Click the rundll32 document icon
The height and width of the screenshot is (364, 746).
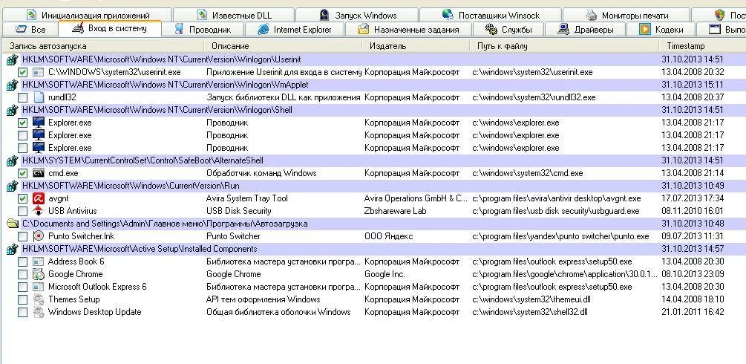[39, 97]
